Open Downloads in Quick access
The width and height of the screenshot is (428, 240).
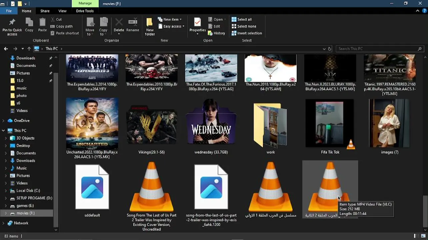coord(26,58)
